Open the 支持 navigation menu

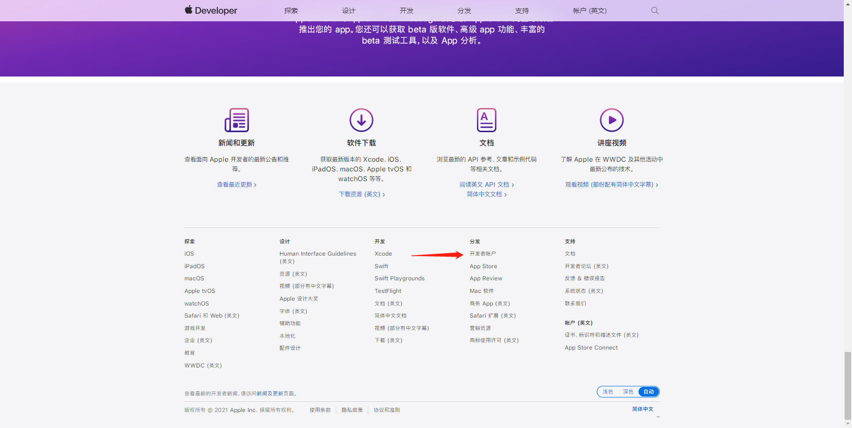[x=522, y=11]
